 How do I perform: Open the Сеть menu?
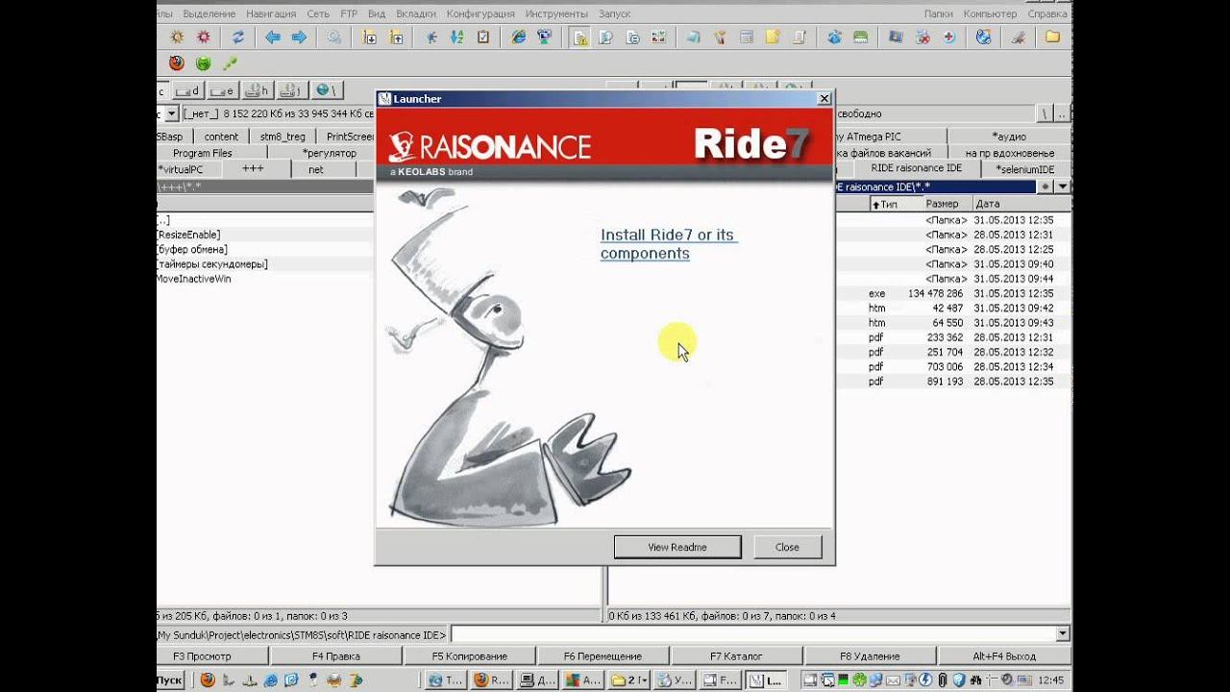click(x=318, y=14)
